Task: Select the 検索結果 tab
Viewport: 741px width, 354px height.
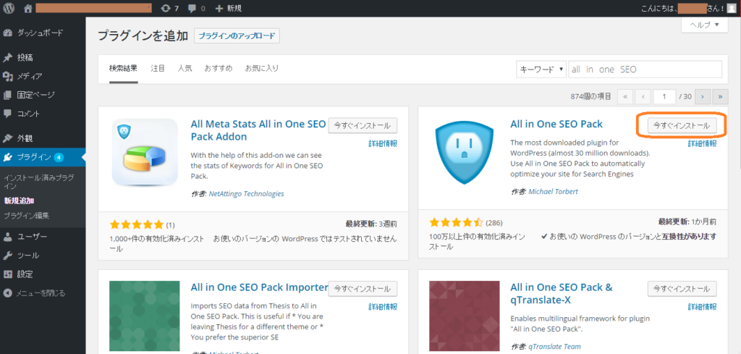Action: click(123, 69)
